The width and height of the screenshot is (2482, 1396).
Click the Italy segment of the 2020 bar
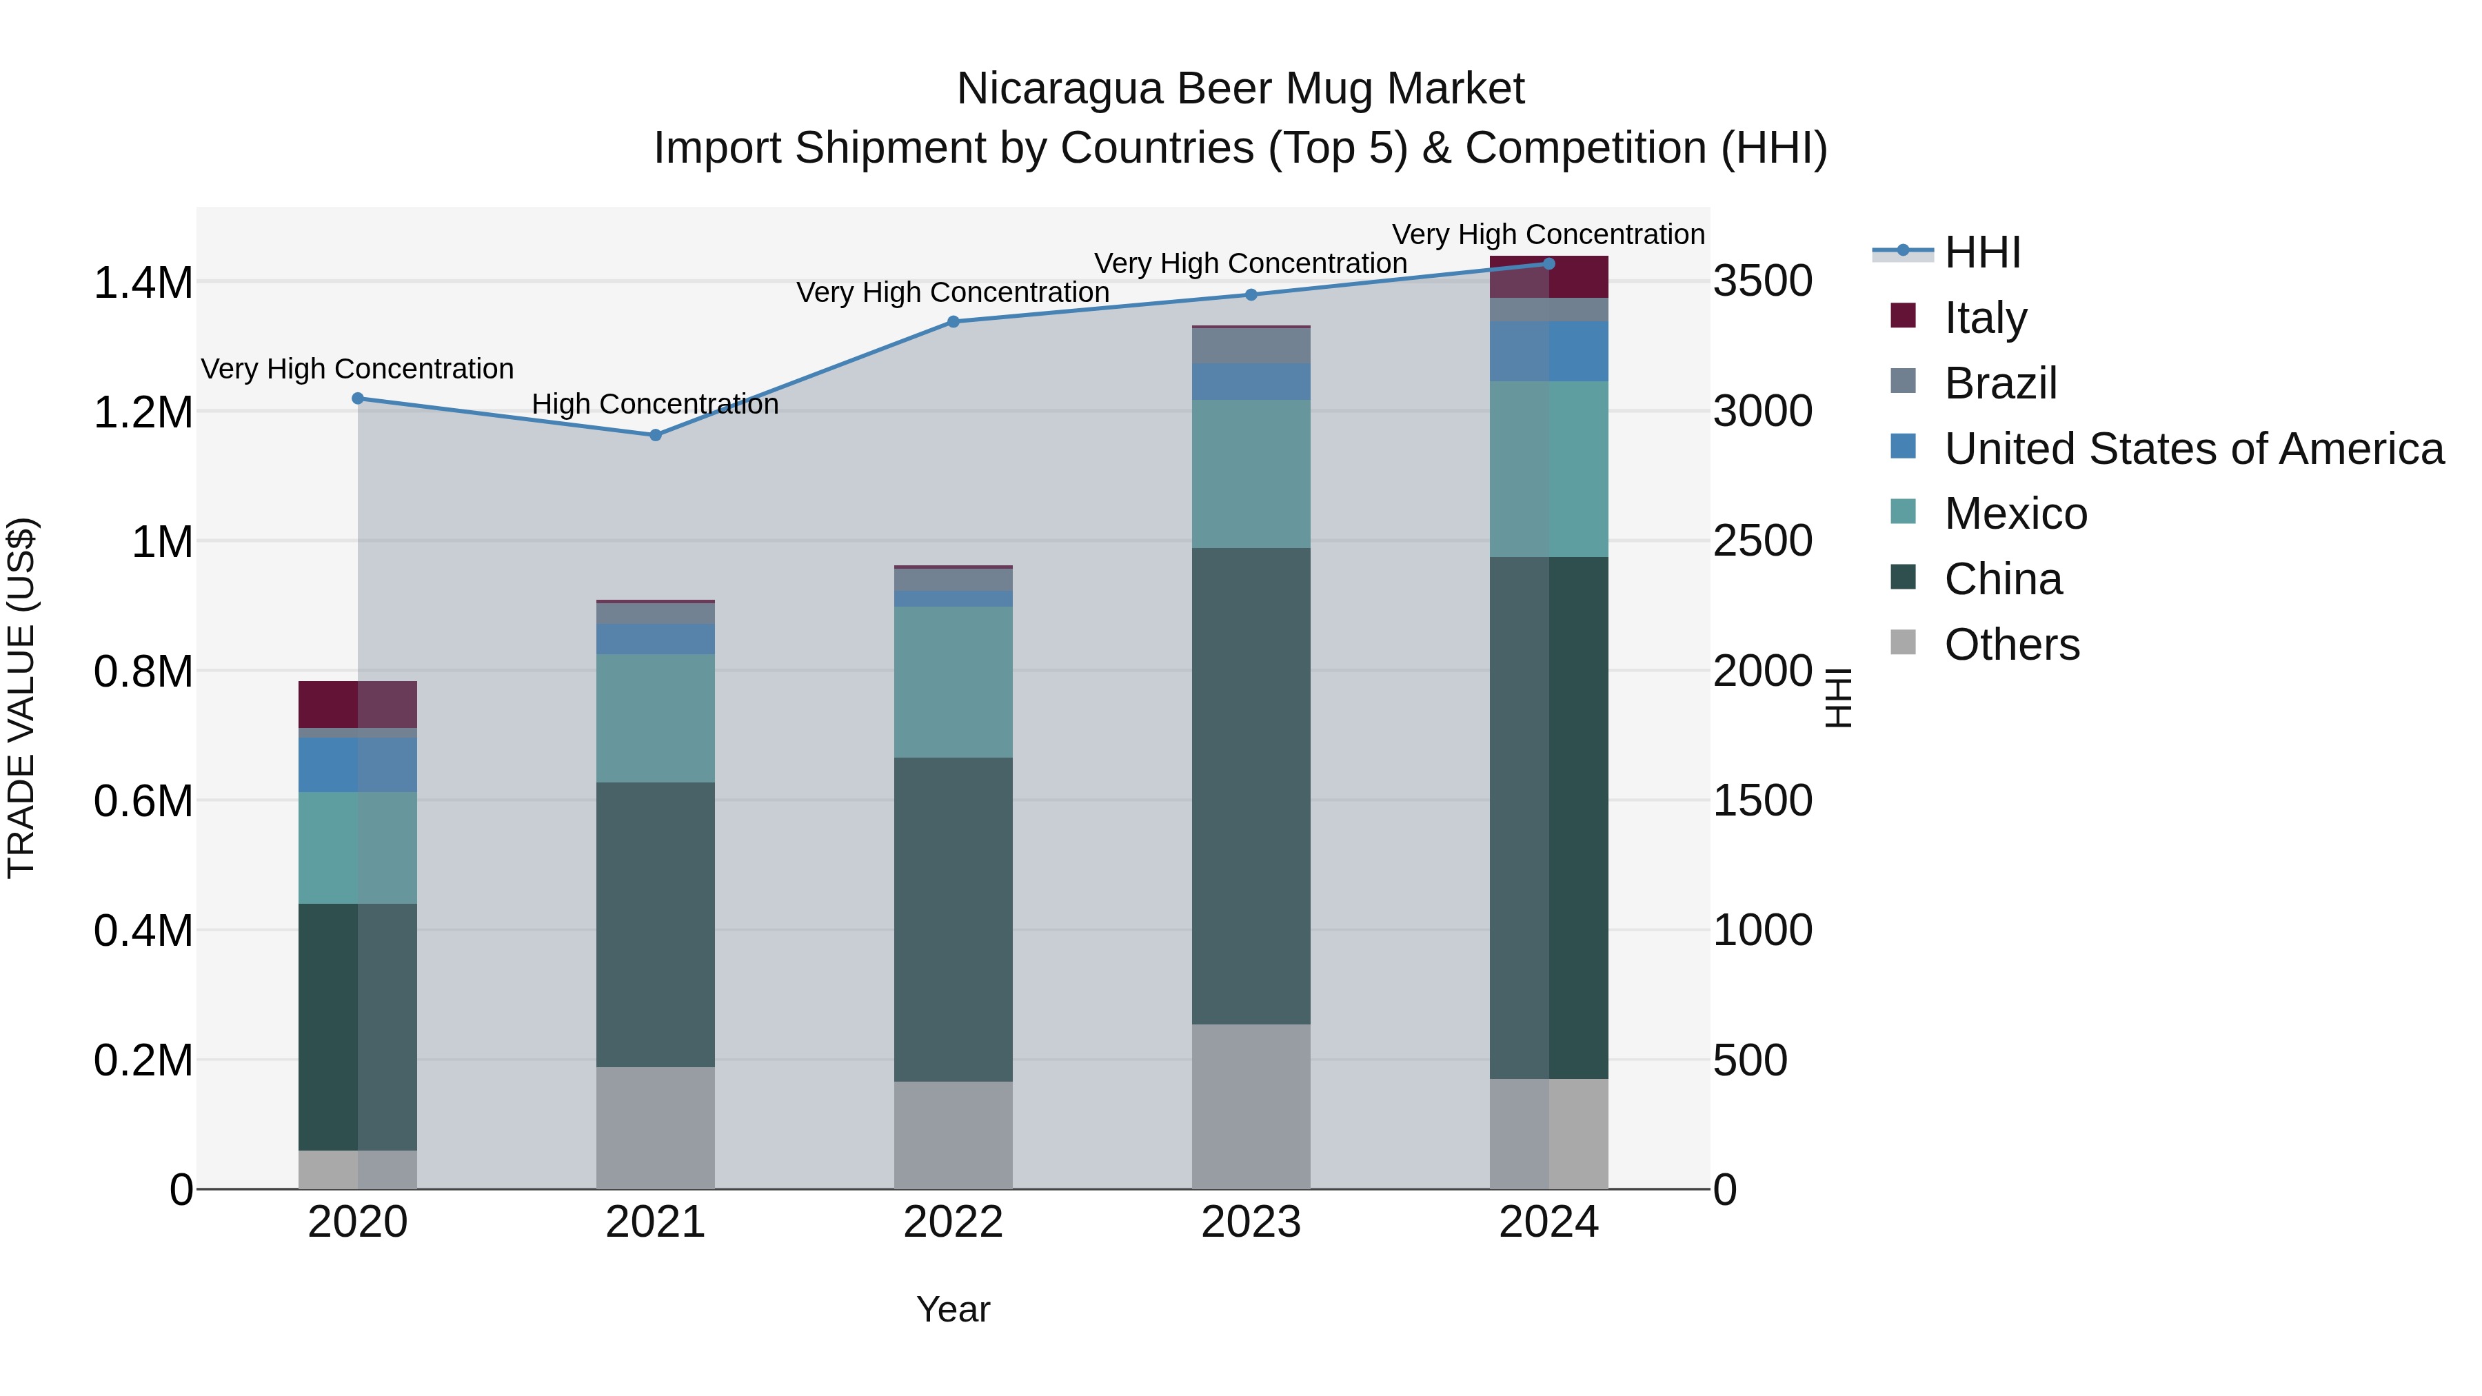[357, 705]
